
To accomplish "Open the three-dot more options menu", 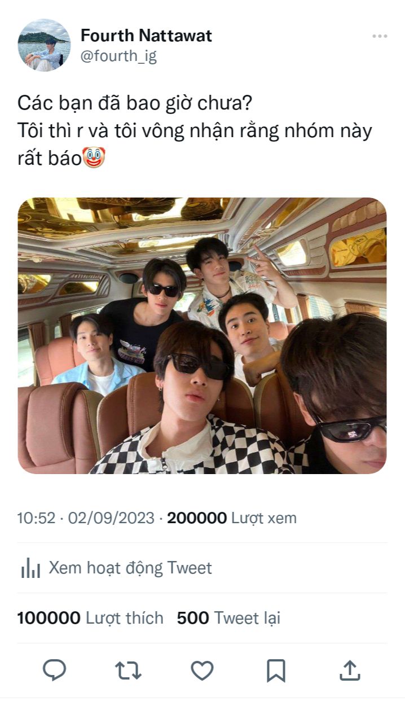I will pos(380,36).
